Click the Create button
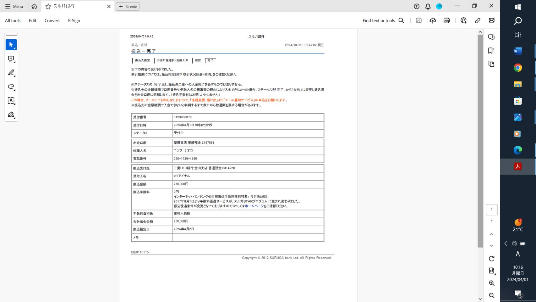Viewport: 536px width, 302px height. point(128,6)
